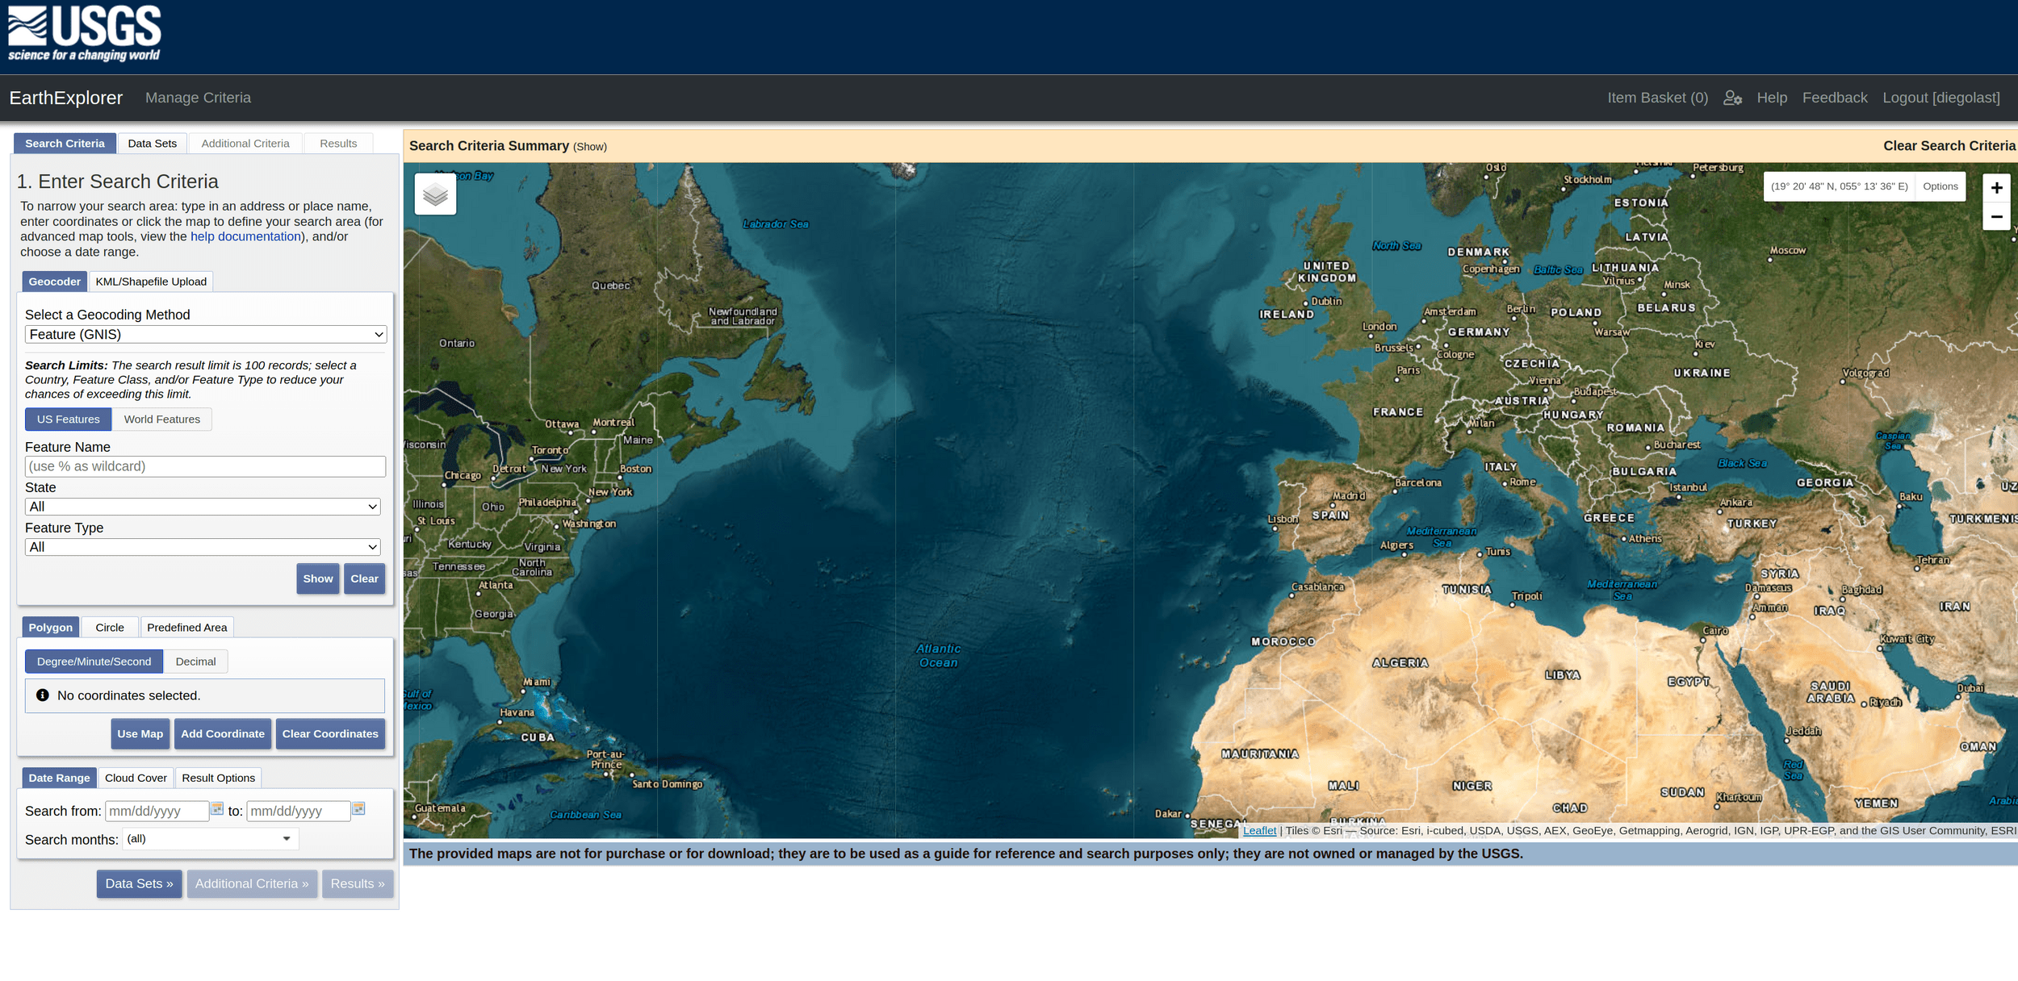
Task: Open the 'to' date calendar picker icon
Action: 358,808
